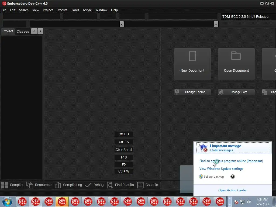The height and width of the screenshot is (207, 276).
Task: Click the New Document tile
Action: click(x=192, y=64)
